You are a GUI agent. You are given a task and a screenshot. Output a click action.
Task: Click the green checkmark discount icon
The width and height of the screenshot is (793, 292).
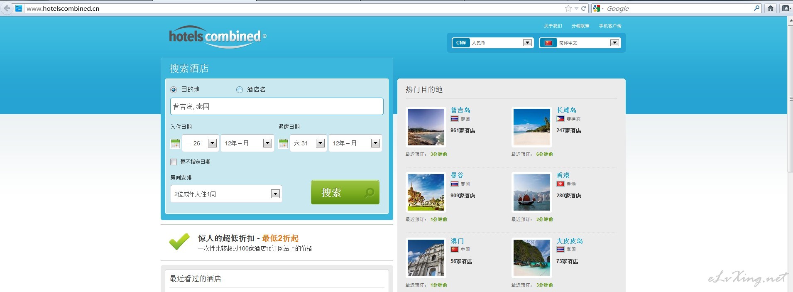(x=179, y=242)
